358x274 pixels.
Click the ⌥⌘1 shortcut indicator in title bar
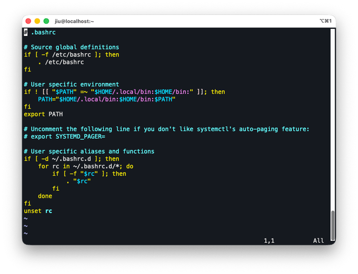[325, 21]
